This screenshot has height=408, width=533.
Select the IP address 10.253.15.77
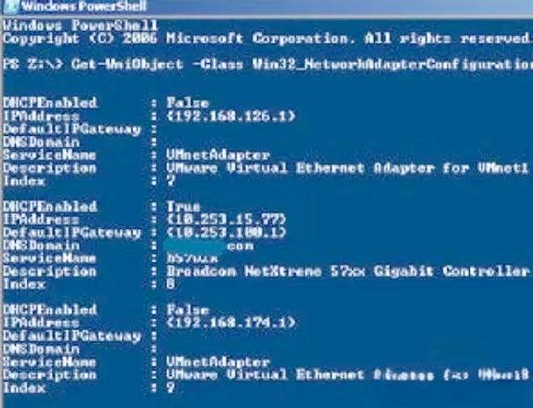click(x=227, y=219)
